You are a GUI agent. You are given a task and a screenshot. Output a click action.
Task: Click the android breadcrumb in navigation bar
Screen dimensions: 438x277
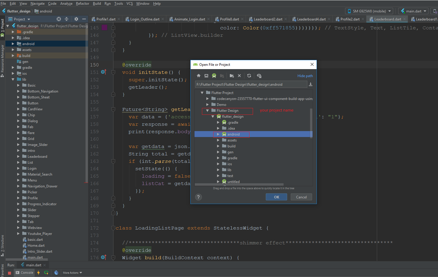point(43,11)
